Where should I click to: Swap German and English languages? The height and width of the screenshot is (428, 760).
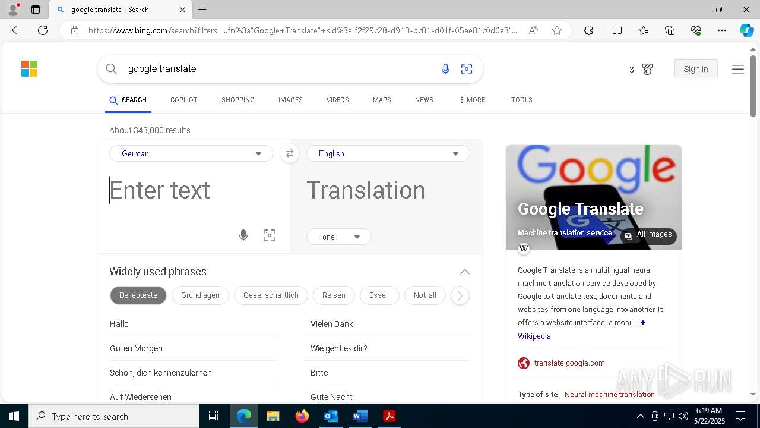[290, 153]
